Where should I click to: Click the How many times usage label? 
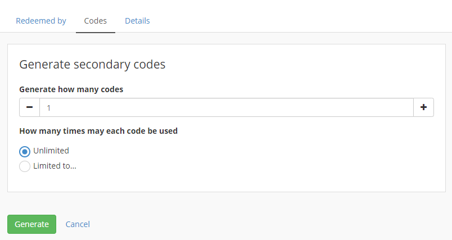coord(98,131)
